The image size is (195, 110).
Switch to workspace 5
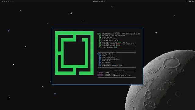[x=13, y=1]
